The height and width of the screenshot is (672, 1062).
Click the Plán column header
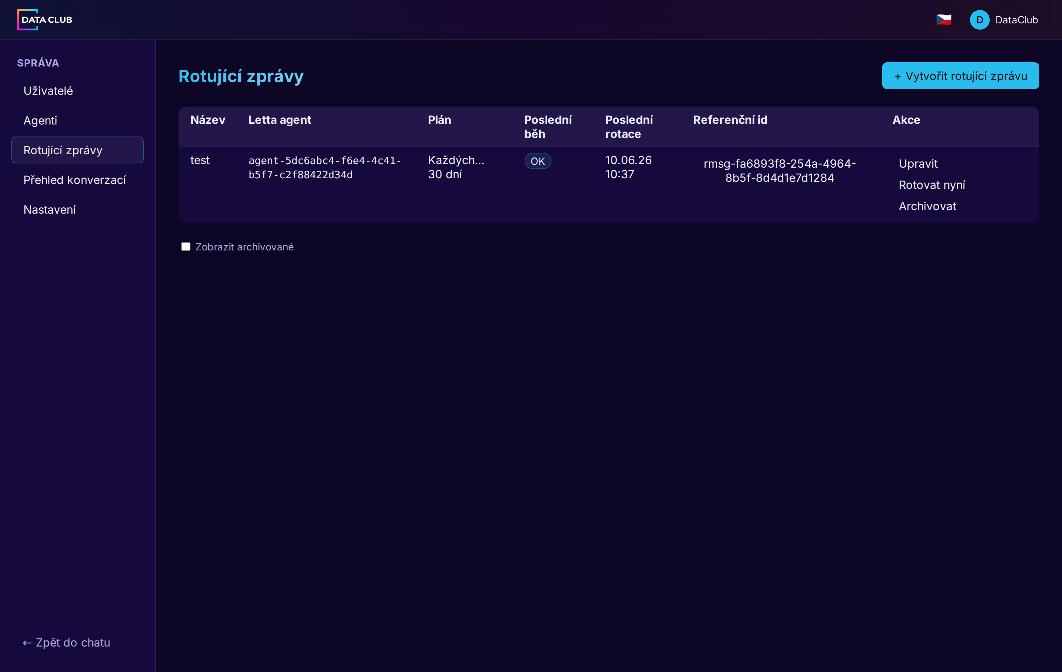pyautogui.click(x=439, y=120)
